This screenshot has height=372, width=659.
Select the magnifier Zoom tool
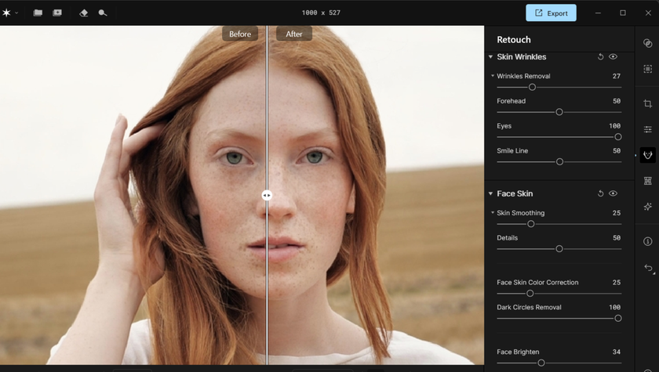click(x=103, y=13)
